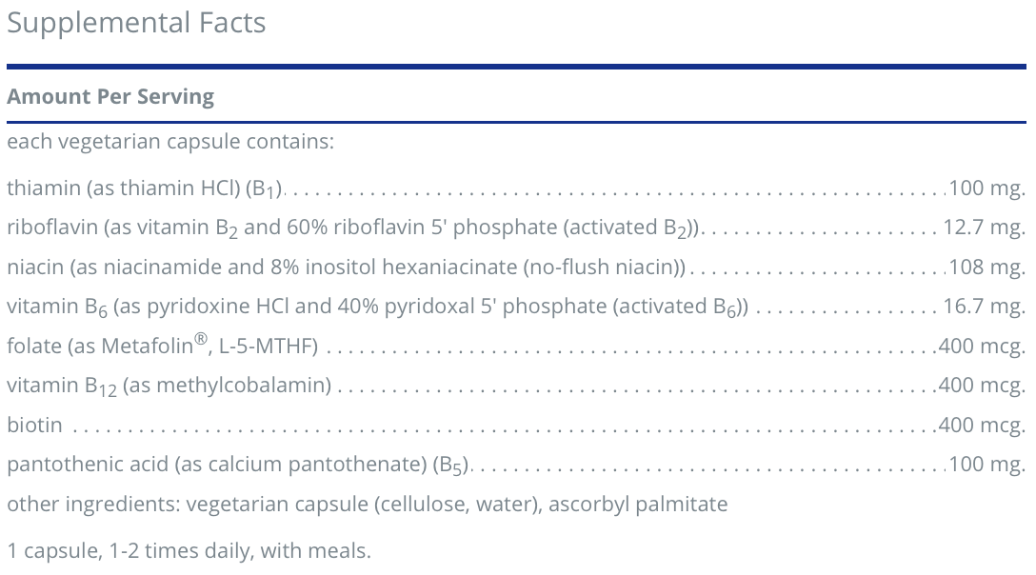Click the 'other ingredients' text line
Image resolution: width=1036 pixels, height=575 pixels.
coord(367,505)
